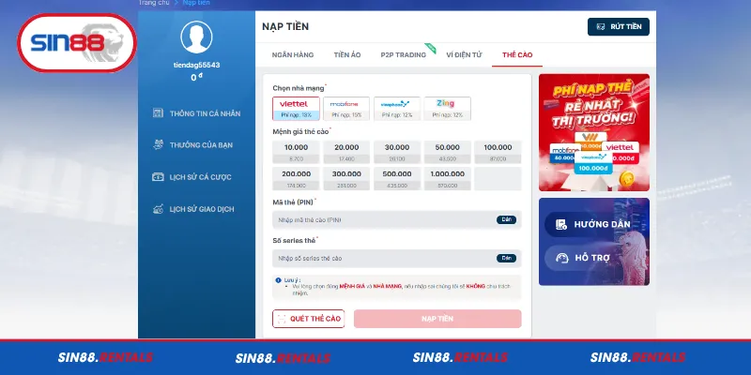Open the Hướng dẫn guide button
This screenshot has height=375, width=751.
pyautogui.click(x=592, y=224)
